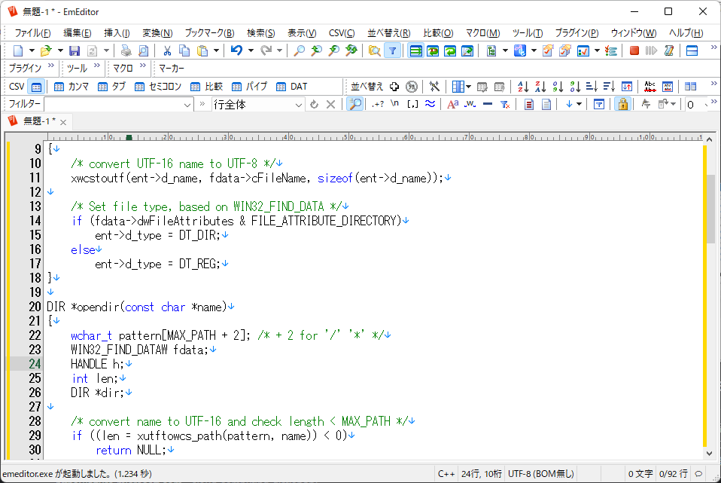
Task: Click the Sort A to Z icon
Action: coord(523,87)
